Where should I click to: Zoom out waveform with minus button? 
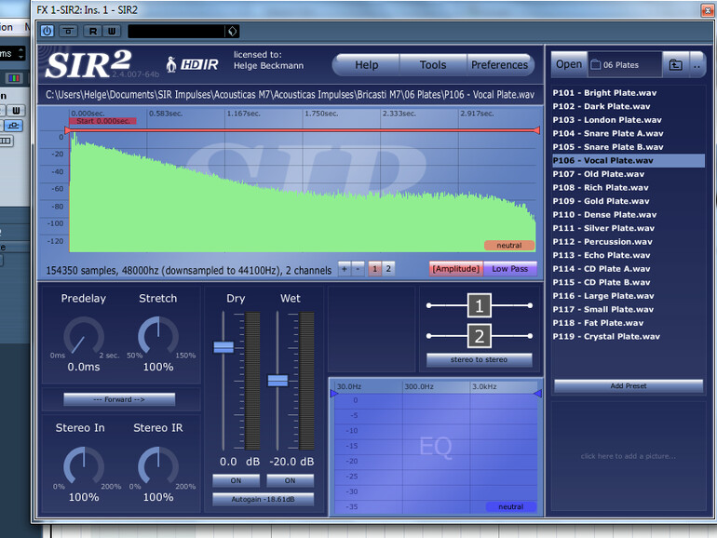(358, 269)
